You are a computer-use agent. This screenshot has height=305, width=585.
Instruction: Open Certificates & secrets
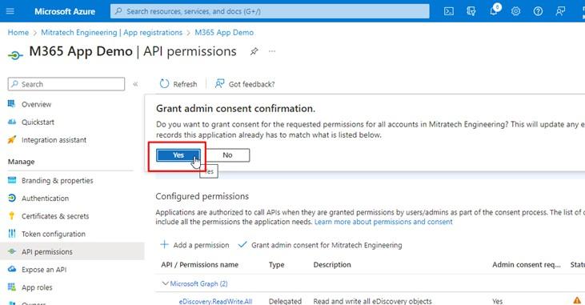coord(55,216)
